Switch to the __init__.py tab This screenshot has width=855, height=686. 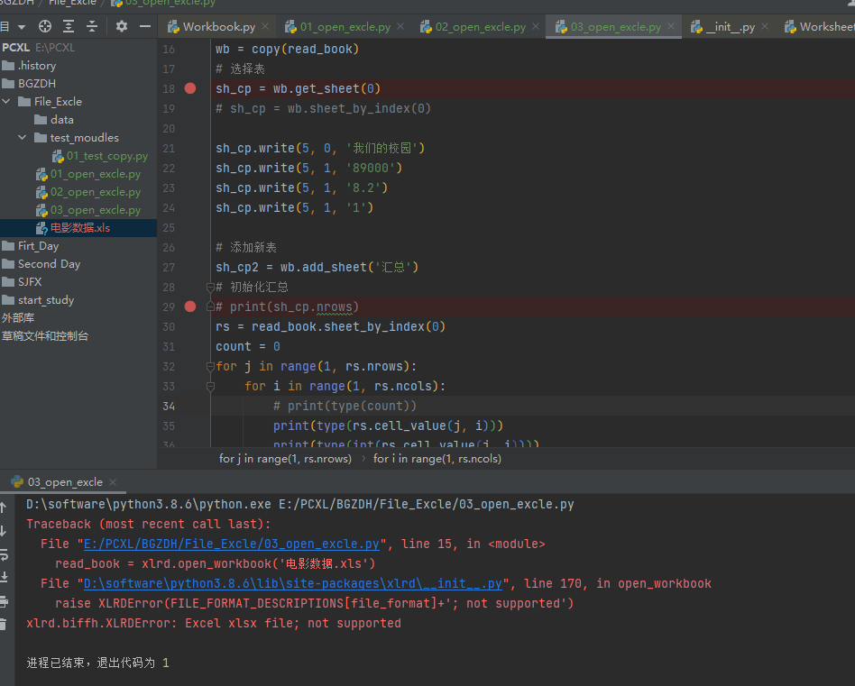[x=731, y=27]
